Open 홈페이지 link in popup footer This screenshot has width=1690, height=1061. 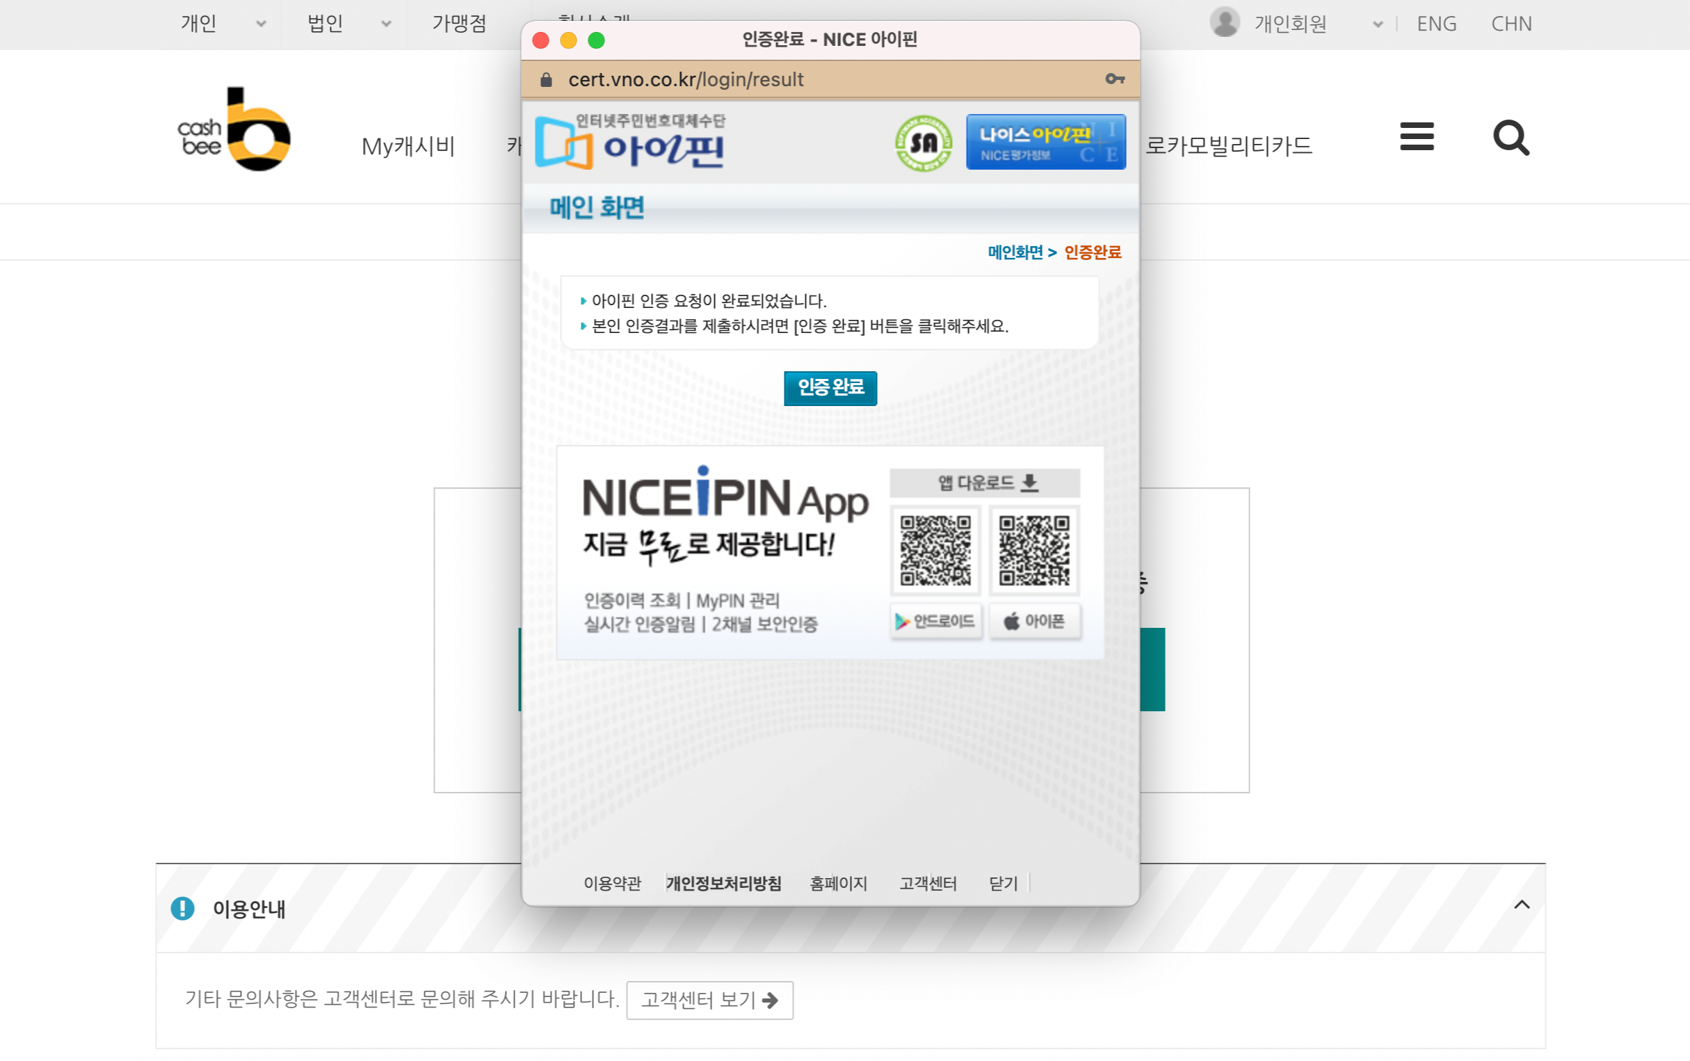[838, 884]
